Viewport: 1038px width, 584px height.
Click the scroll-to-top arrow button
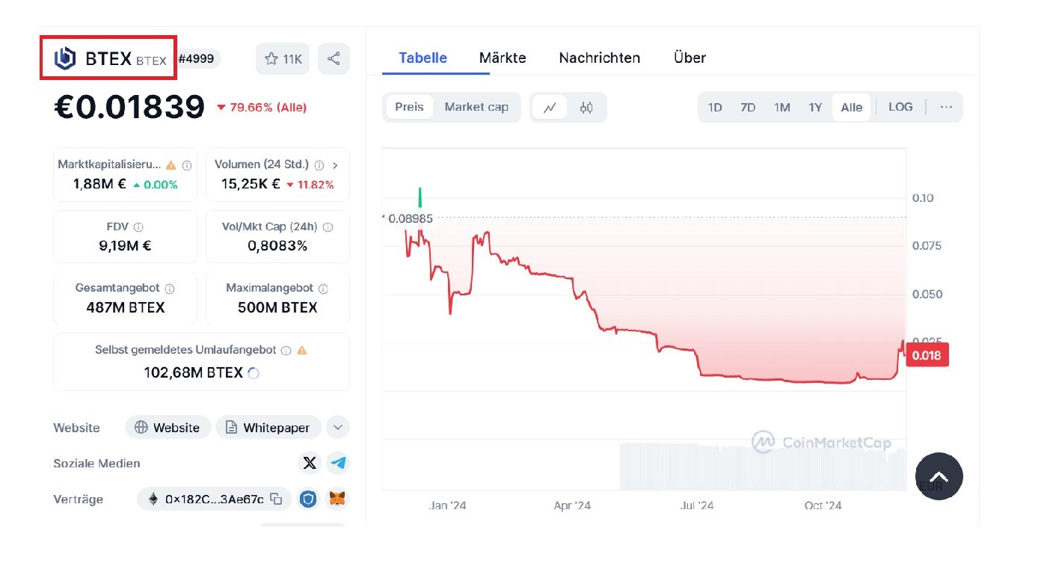[x=939, y=476]
